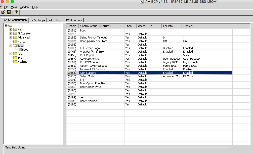Screen dimensions: 253x154
Task: Switch to the BIOS Strings tab
Action: click(x=37, y=20)
